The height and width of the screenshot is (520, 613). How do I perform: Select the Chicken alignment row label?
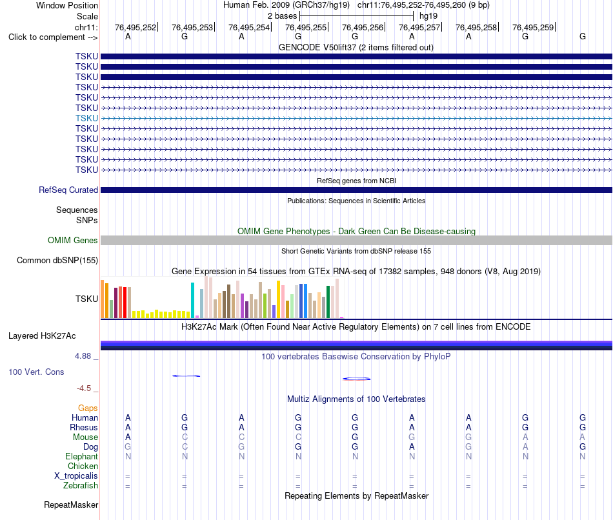coord(83,466)
